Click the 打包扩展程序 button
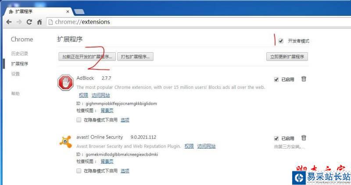Image resolution: width=351 pixels, height=185 pixels. (x=135, y=57)
